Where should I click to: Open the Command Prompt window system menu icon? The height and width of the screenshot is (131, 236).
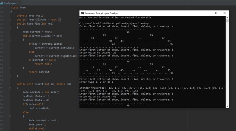pos(82,13)
